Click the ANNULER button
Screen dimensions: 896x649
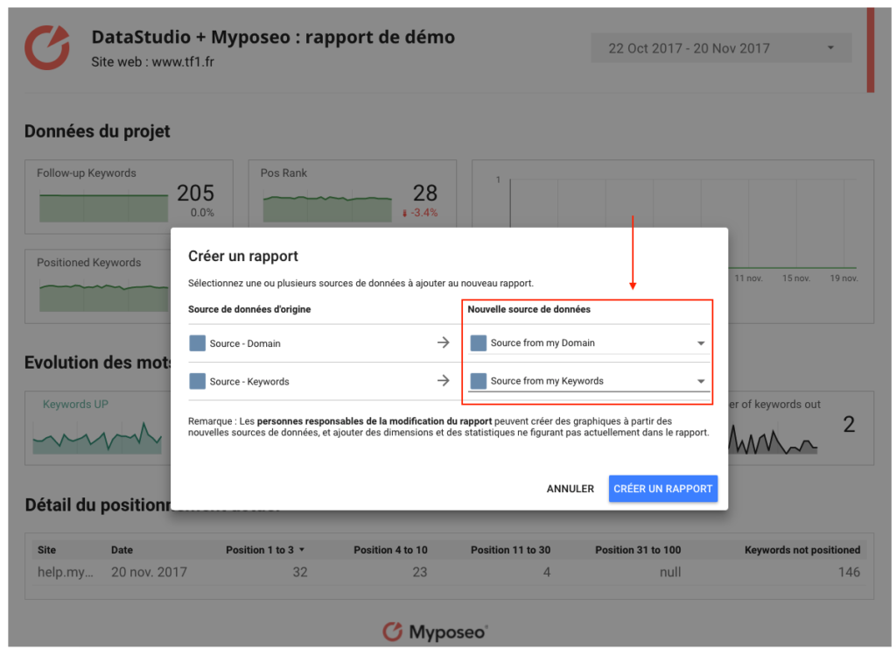570,489
